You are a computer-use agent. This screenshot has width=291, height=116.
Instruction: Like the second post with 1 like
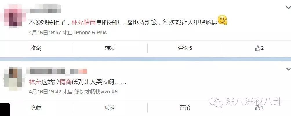tap(259, 108)
